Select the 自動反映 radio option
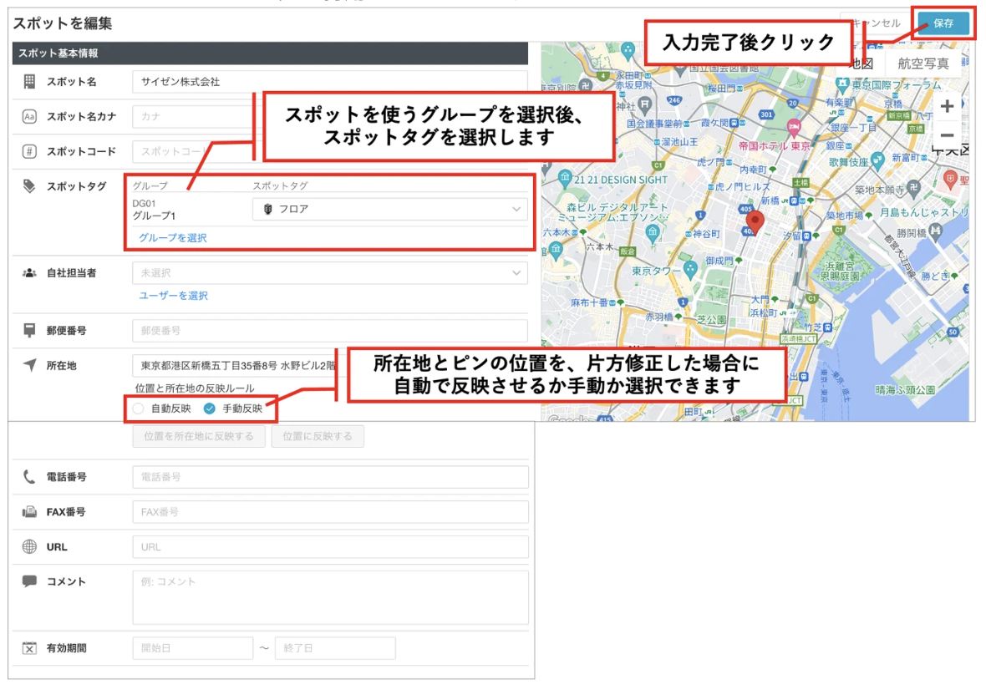The width and height of the screenshot is (986, 690). (x=139, y=408)
